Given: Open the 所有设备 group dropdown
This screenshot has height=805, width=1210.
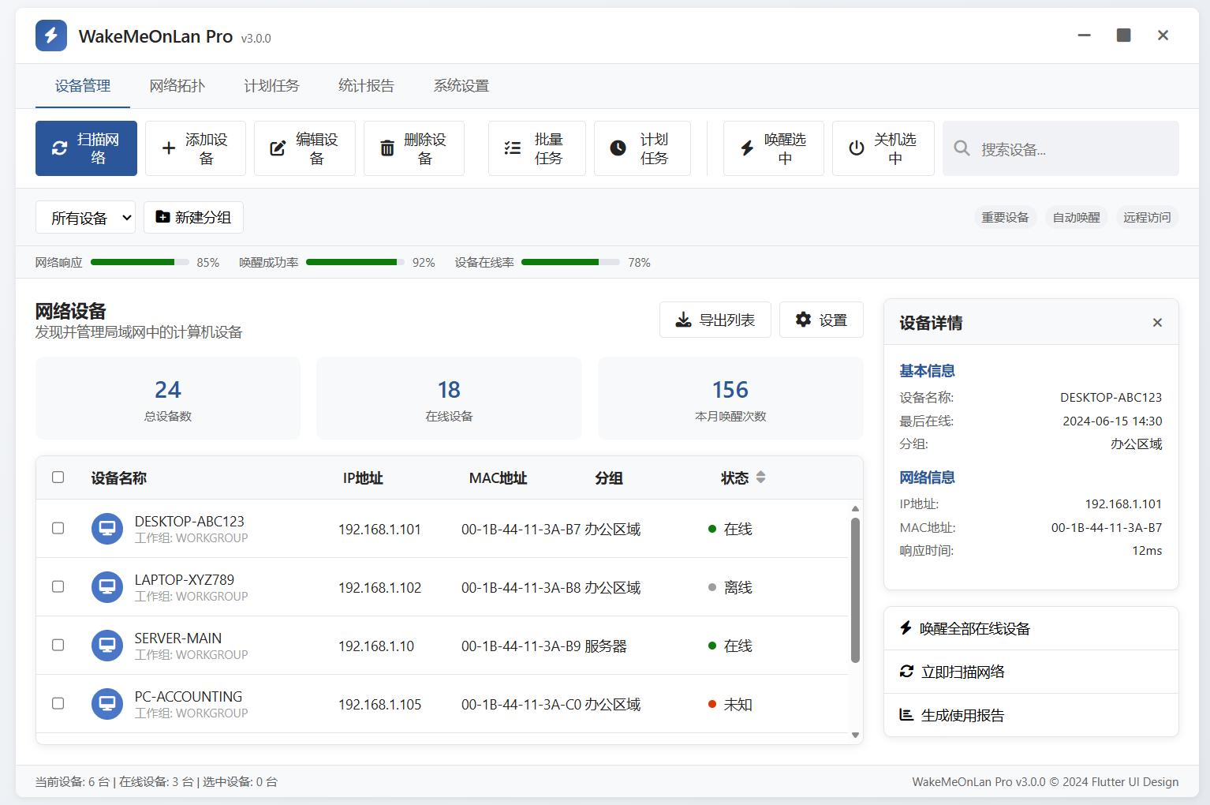Looking at the screenshot, I should coord(85,217).
